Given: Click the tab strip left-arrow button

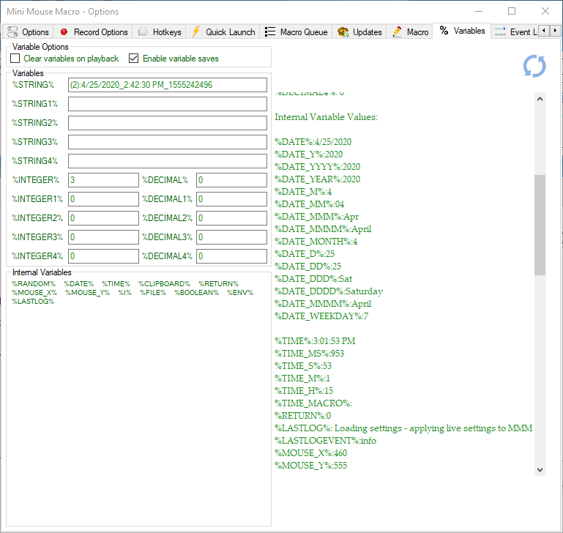Looking at the screenshot, I should point(544,31).
